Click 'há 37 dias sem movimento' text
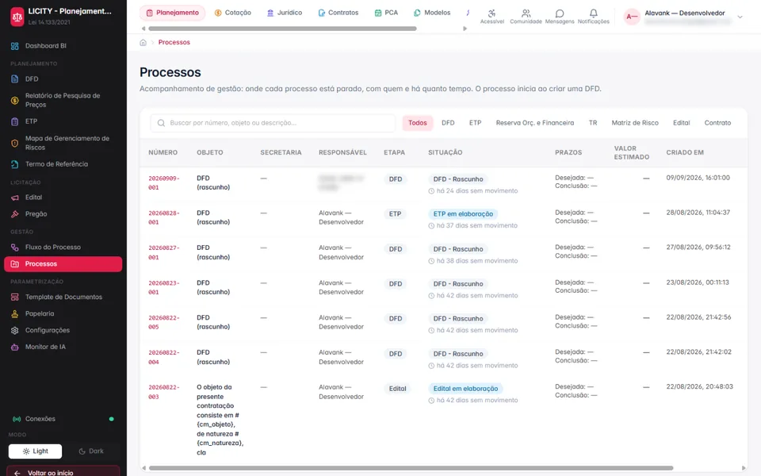 [476, 225]
